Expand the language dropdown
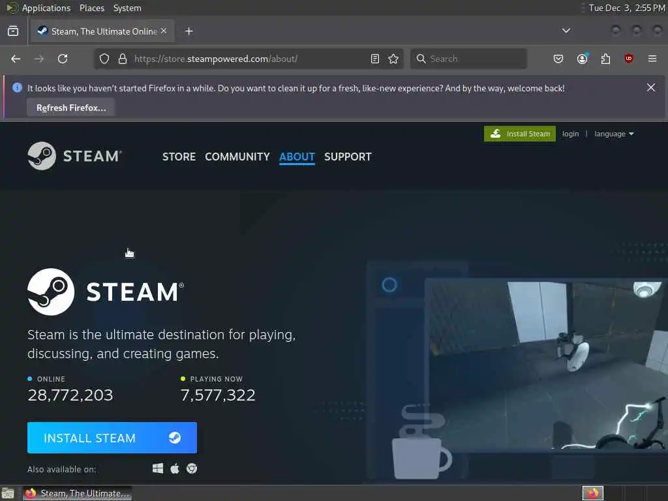668x501 pixels. (614, 134)
